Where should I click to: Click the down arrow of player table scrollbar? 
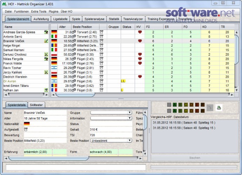tap(237, 90)
